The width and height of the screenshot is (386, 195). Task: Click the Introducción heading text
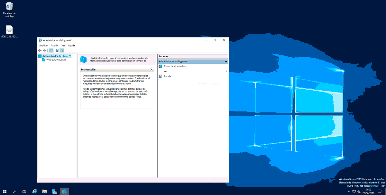click(x=88, y=69)
